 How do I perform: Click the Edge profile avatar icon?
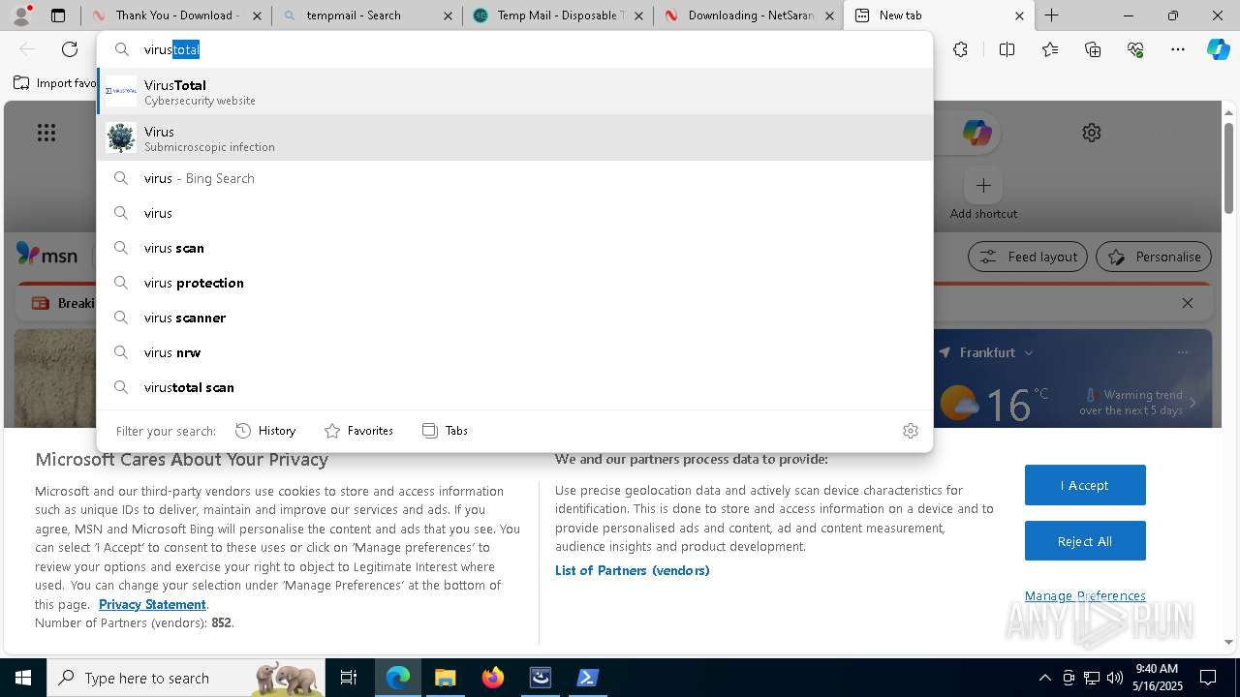pyautogui.click(x=21, y=15)
